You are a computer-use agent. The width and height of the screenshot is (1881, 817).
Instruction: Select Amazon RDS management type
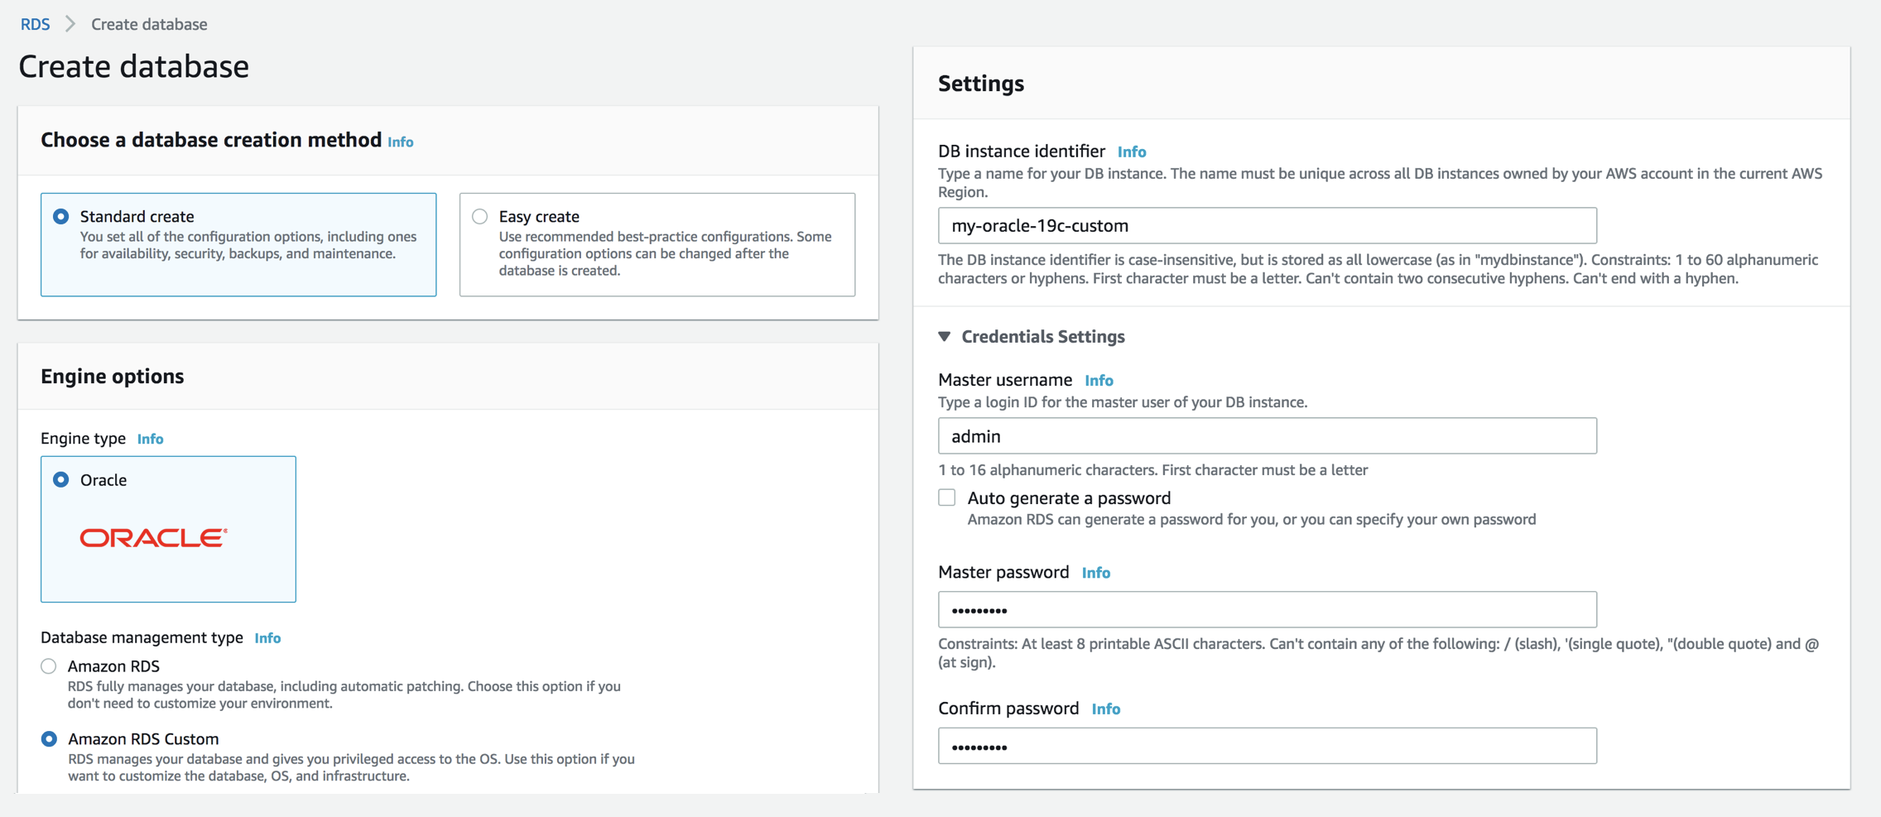pyautogui.click(x=50, y=666)
